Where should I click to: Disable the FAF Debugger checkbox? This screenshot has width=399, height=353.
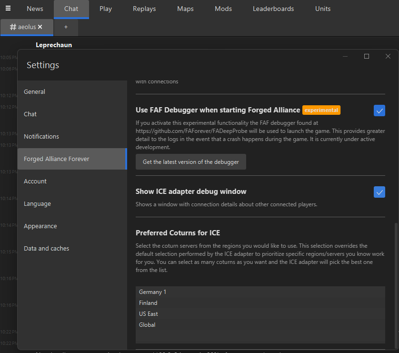pyautogui.click(x=379, y=111)
